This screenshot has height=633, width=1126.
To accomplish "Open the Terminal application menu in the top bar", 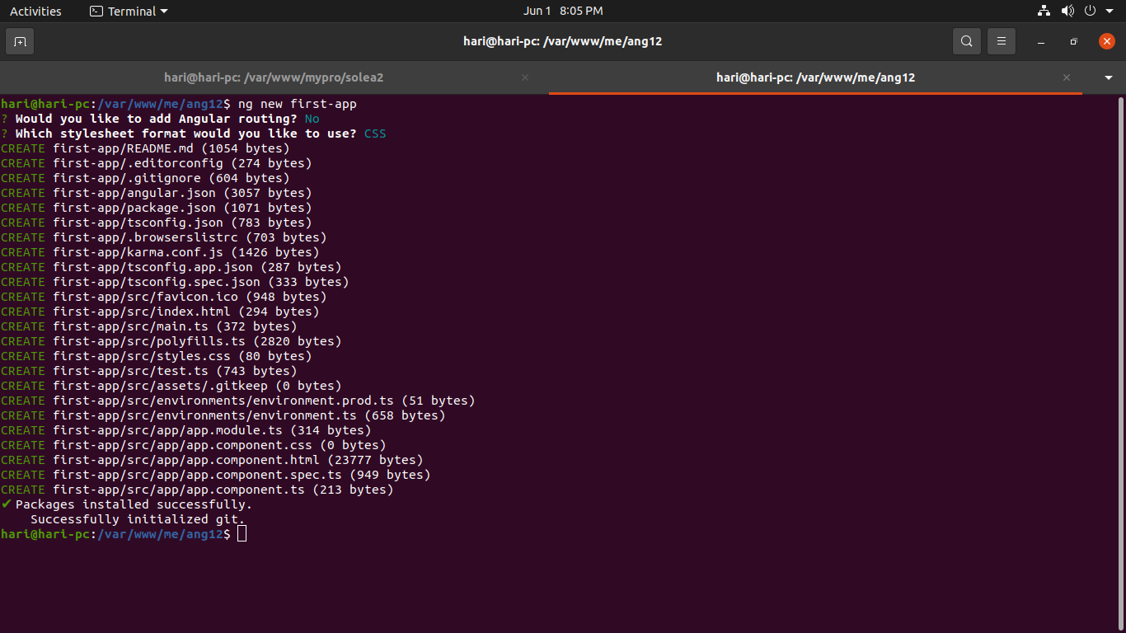I will click(128, 12).
